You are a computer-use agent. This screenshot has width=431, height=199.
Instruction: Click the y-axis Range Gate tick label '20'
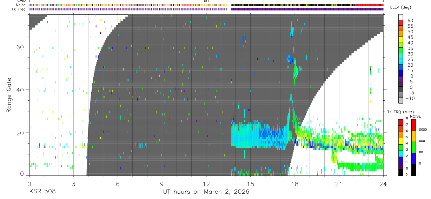tap(20, 133)
